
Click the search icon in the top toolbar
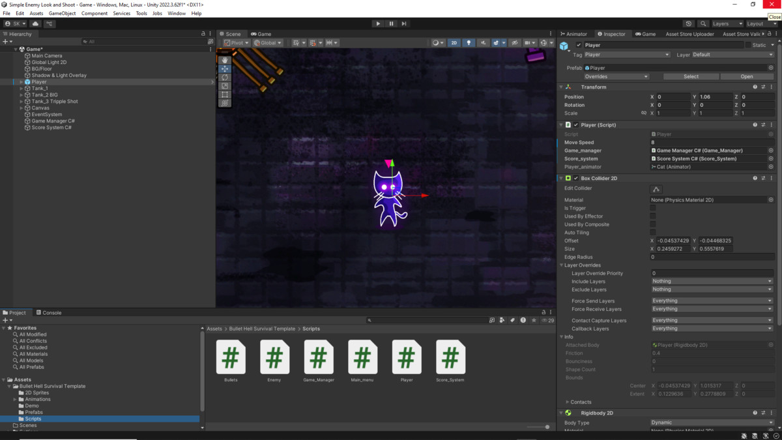[x=704, y=23]
